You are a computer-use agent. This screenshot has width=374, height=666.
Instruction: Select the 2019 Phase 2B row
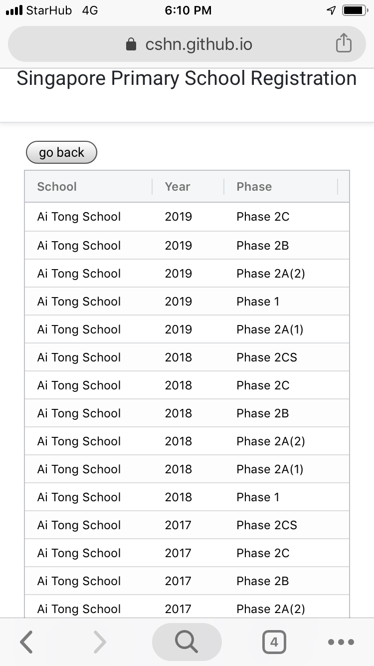(187, 245)
